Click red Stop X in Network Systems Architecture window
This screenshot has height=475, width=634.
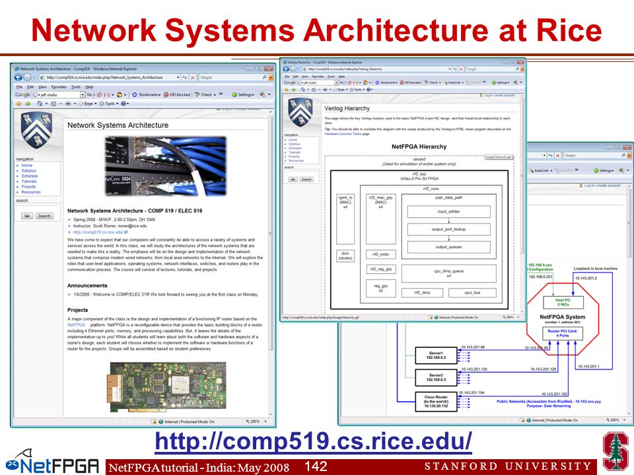point(193,77)
